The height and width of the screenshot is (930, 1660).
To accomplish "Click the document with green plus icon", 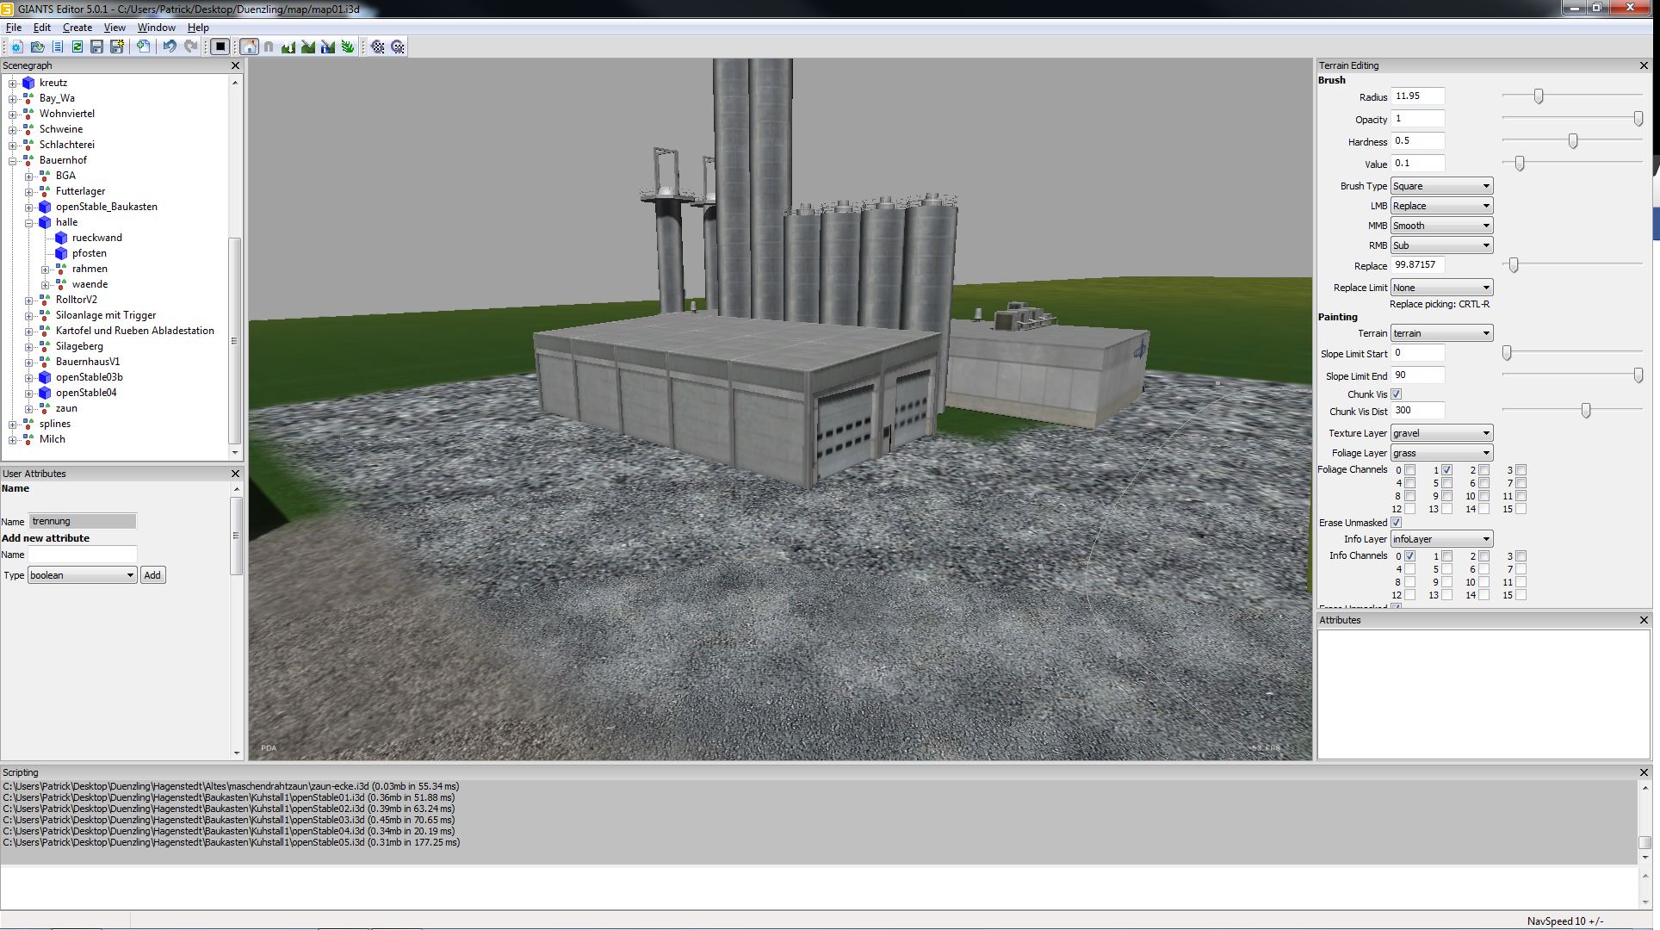I will pos(143,46).
